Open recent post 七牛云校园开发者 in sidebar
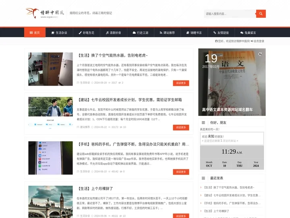Screen dimensions: 290x218 tap(232, 195)
